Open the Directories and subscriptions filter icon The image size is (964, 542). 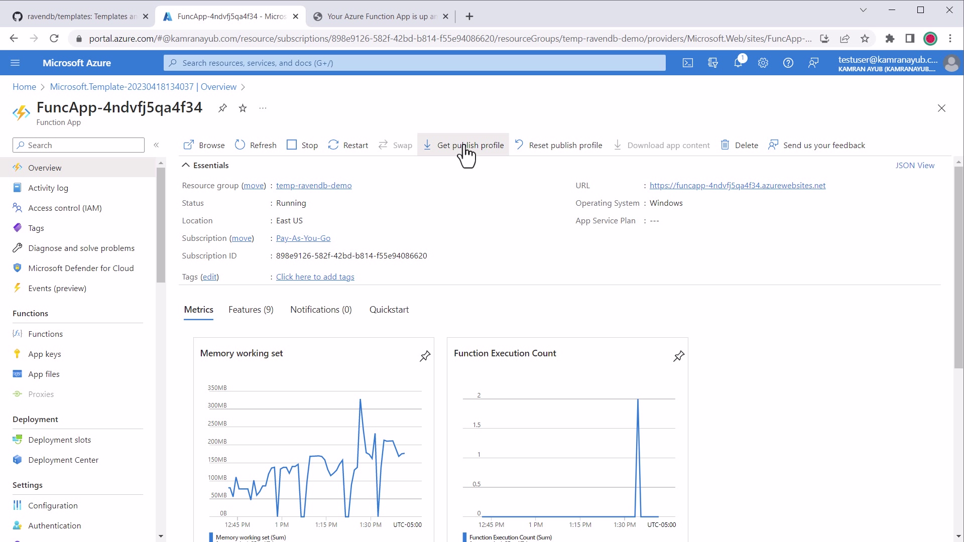pos(713,63)
